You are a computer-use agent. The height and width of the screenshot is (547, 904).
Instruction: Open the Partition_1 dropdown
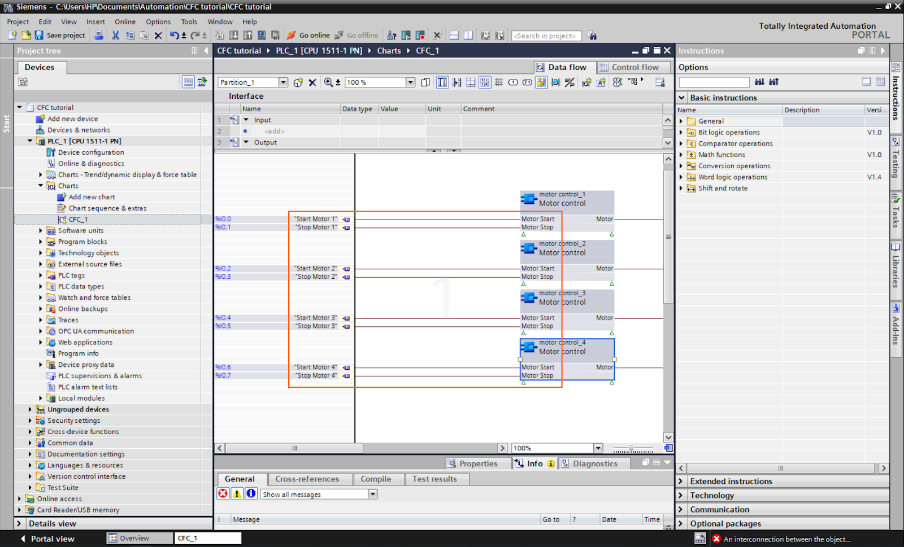[283, 82]
